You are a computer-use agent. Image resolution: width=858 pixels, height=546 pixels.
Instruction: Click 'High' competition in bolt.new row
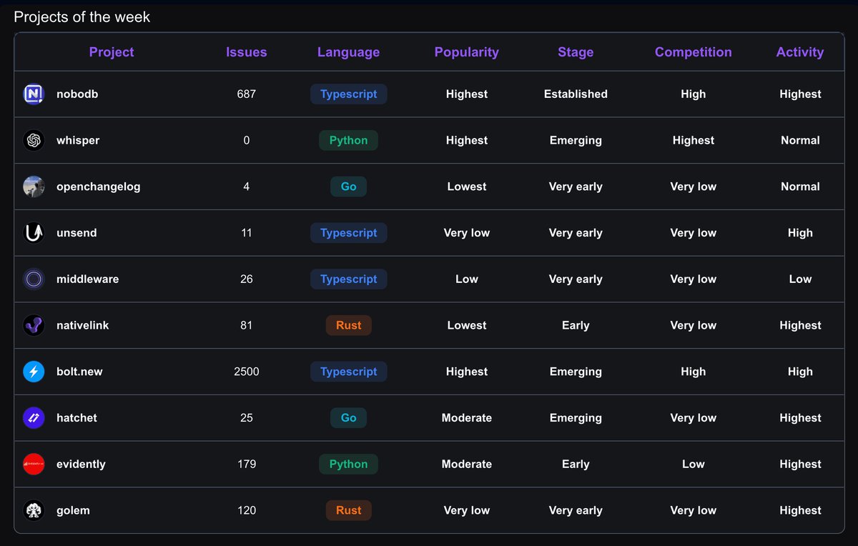tap(694, 372)
